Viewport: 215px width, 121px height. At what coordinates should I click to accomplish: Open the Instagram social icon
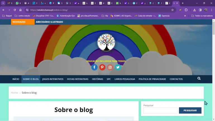110,67
